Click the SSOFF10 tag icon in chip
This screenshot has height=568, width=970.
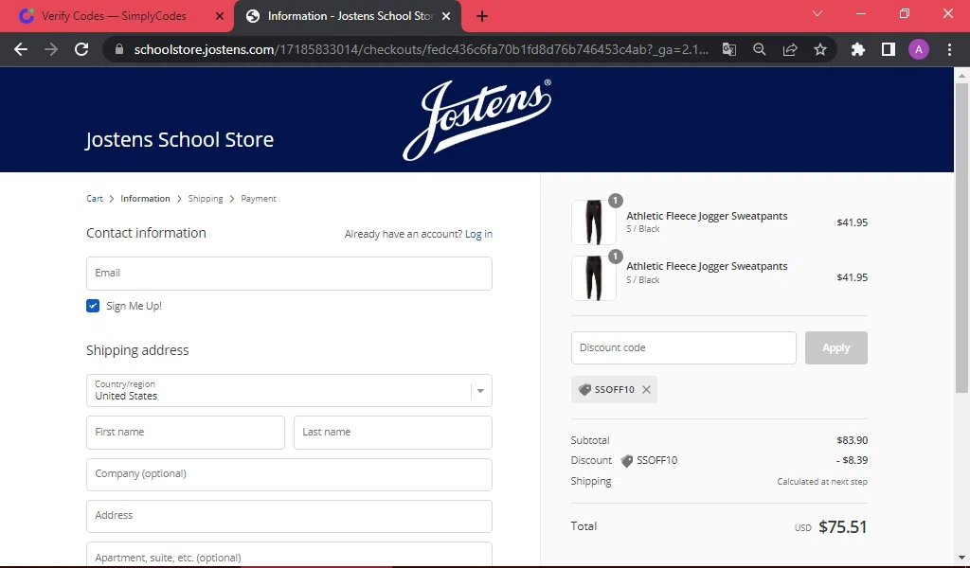pos(584,389)
